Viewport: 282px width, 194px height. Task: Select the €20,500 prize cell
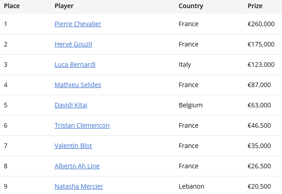click(x=259, y=186)
